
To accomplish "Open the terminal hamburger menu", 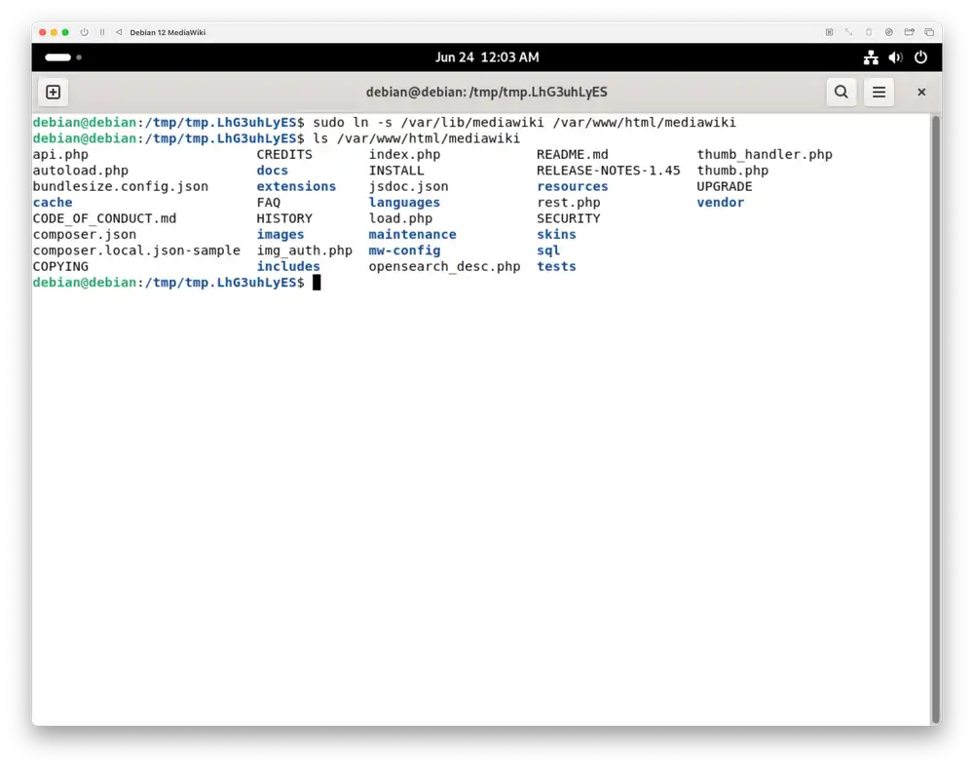I will click(879, 92).
